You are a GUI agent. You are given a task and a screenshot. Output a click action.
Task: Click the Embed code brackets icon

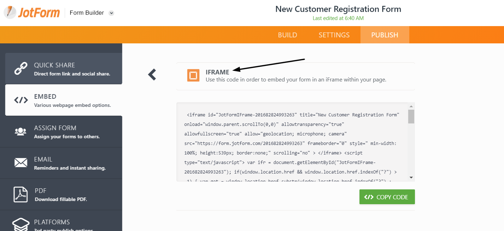(21, 100)
